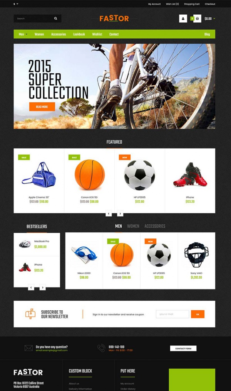The width and height of the screenshot is (231, 391).
Task: Open the currency dropdown in the top bar
Action: (16, 4)
